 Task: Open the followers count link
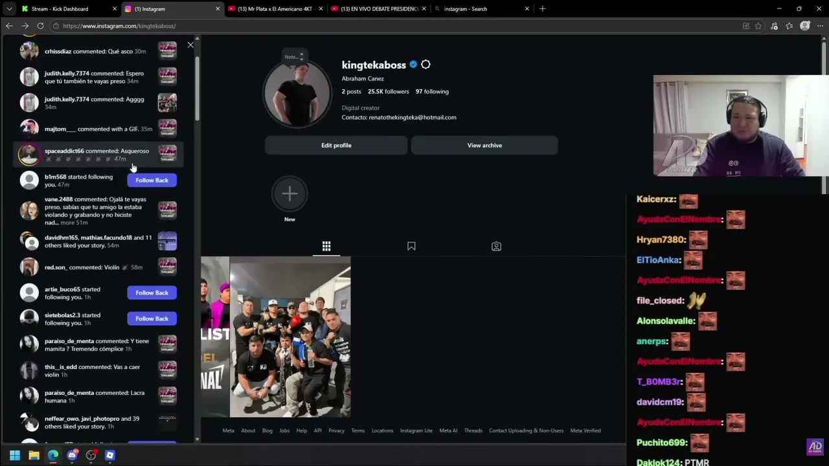click(x=389, y=91)
